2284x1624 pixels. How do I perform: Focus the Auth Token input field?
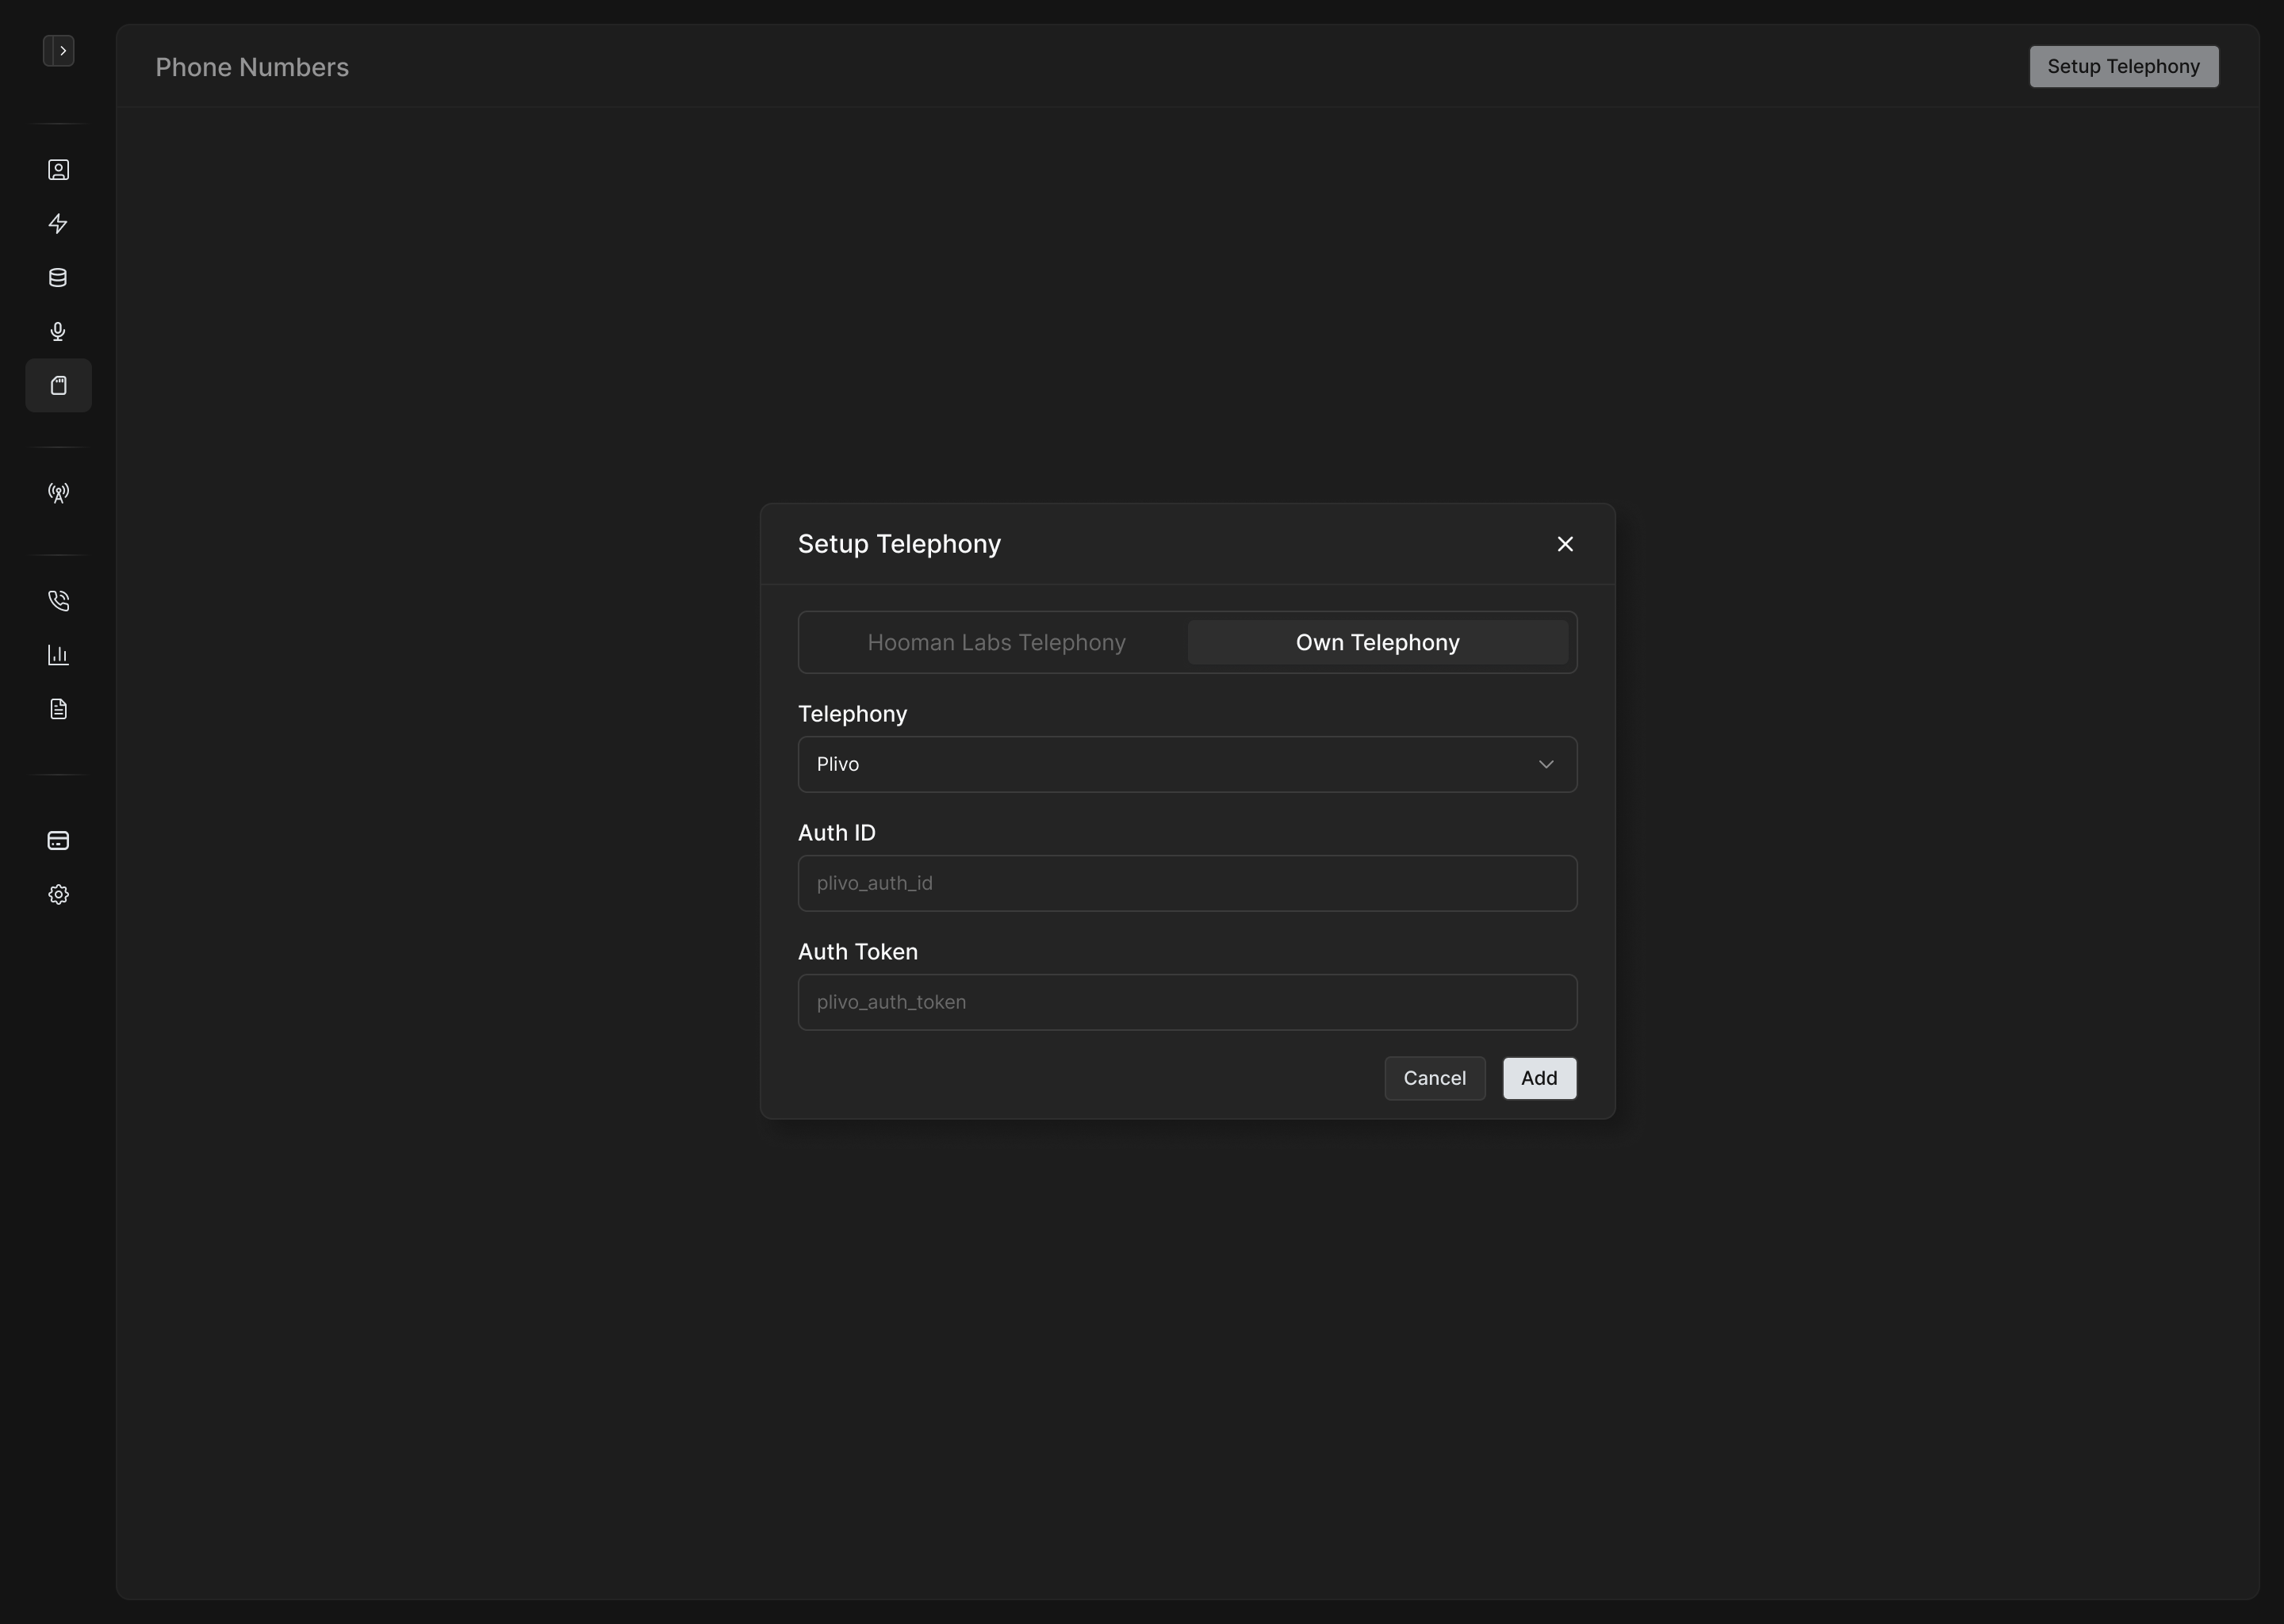(1187, 1003)
